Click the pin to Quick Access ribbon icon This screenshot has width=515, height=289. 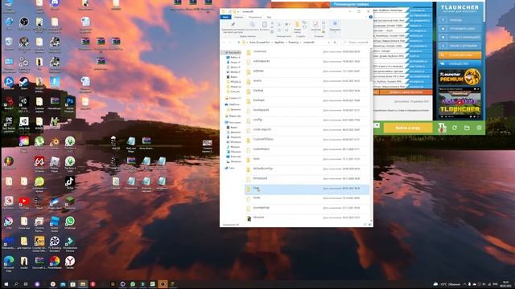click(233, 25)
